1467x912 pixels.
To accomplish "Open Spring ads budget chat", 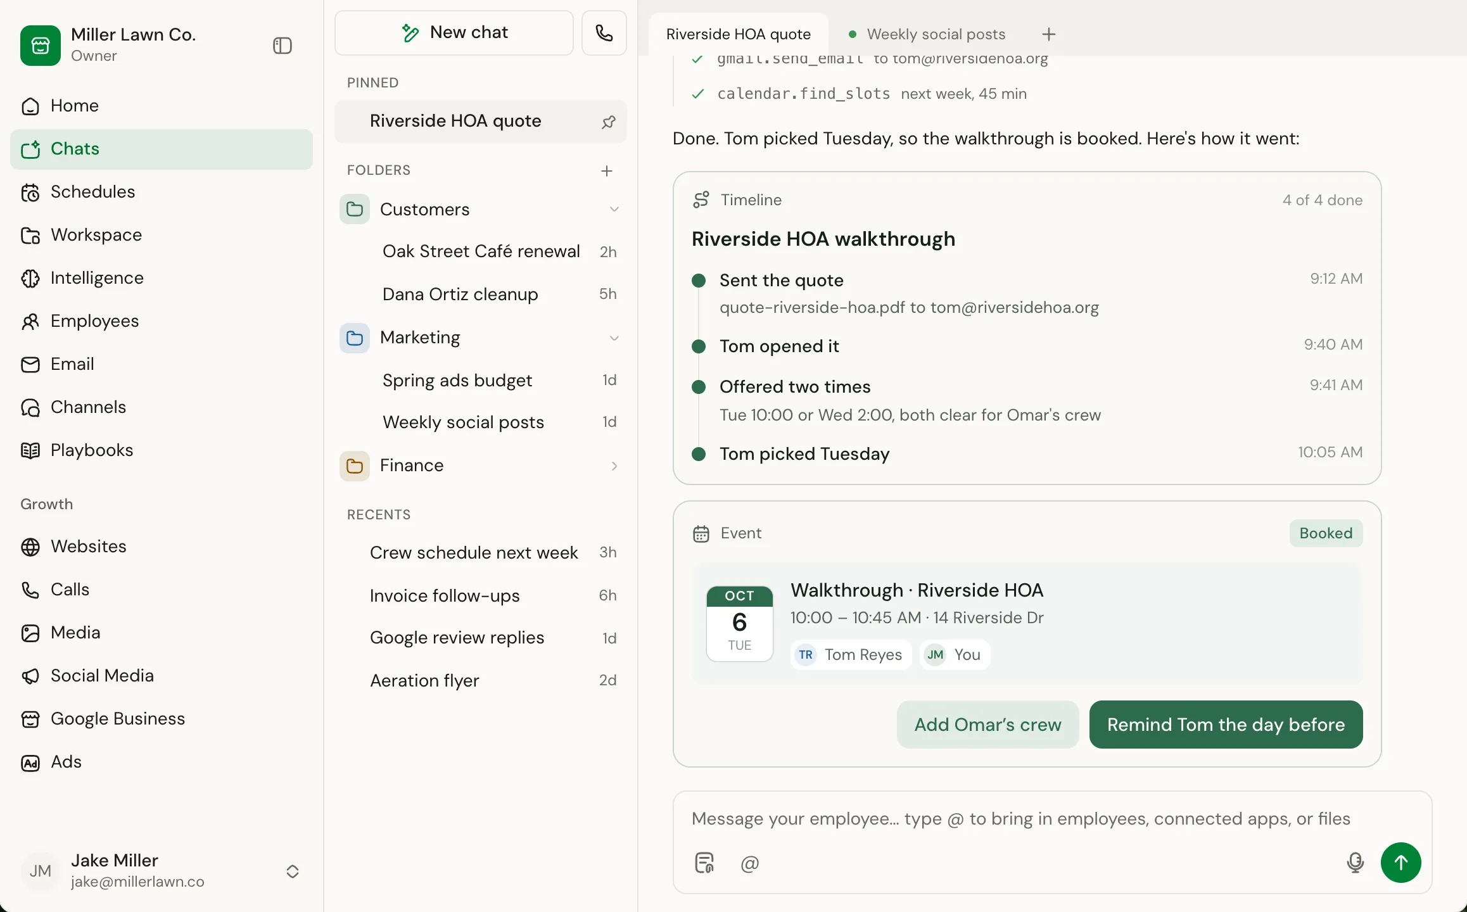I will point(481,381).
